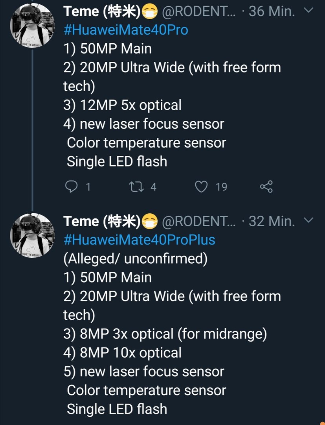The height and width of the screenshot is (425, 325).
Task: Expand options chevron on 32 Min. tweet
Action: (x=308, y=220)
